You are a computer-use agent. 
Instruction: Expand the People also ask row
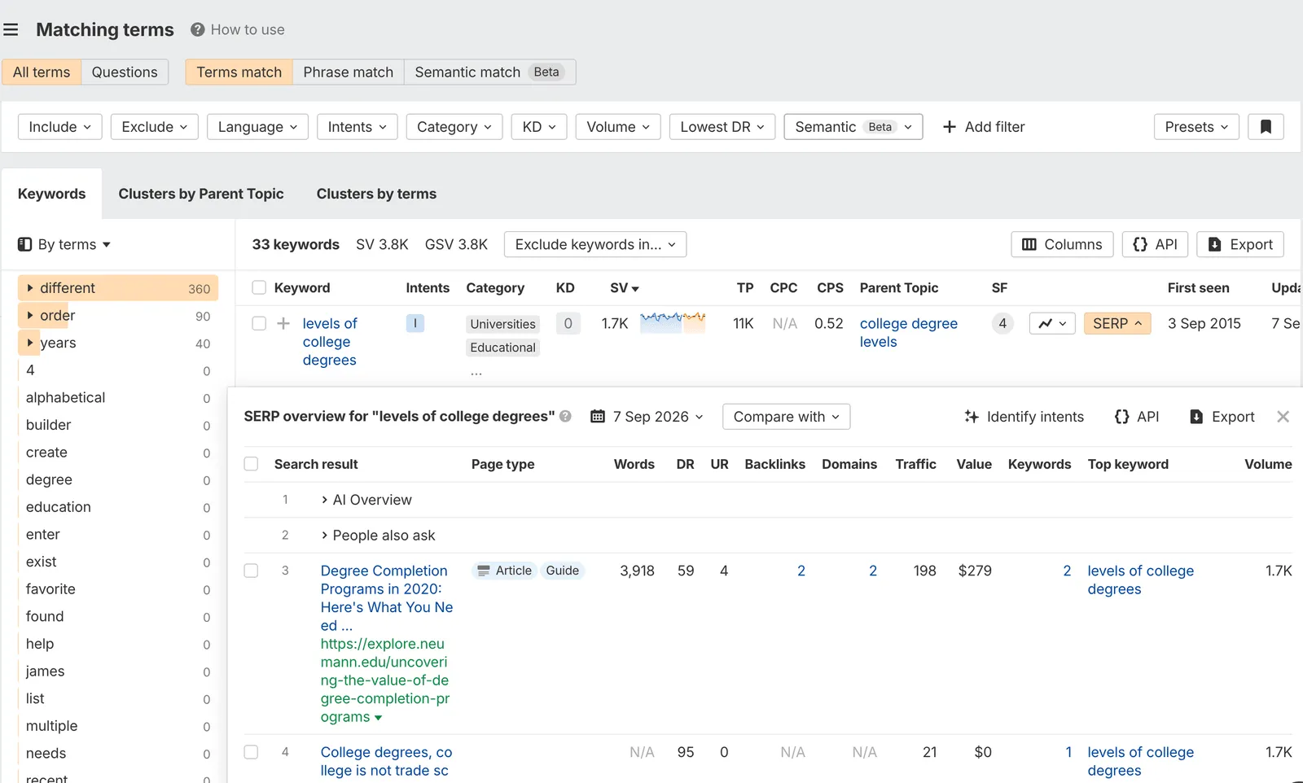(x=379, y=536)
